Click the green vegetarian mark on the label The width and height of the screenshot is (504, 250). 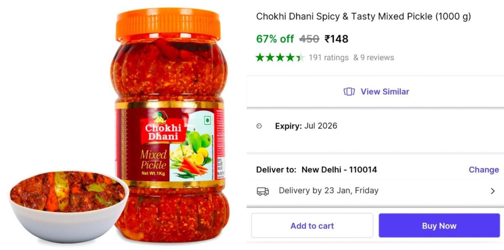pyautogui.click(x=207, y=120)
